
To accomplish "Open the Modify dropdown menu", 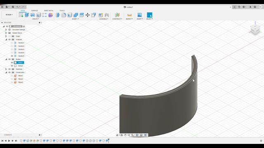I will [75, 19].
